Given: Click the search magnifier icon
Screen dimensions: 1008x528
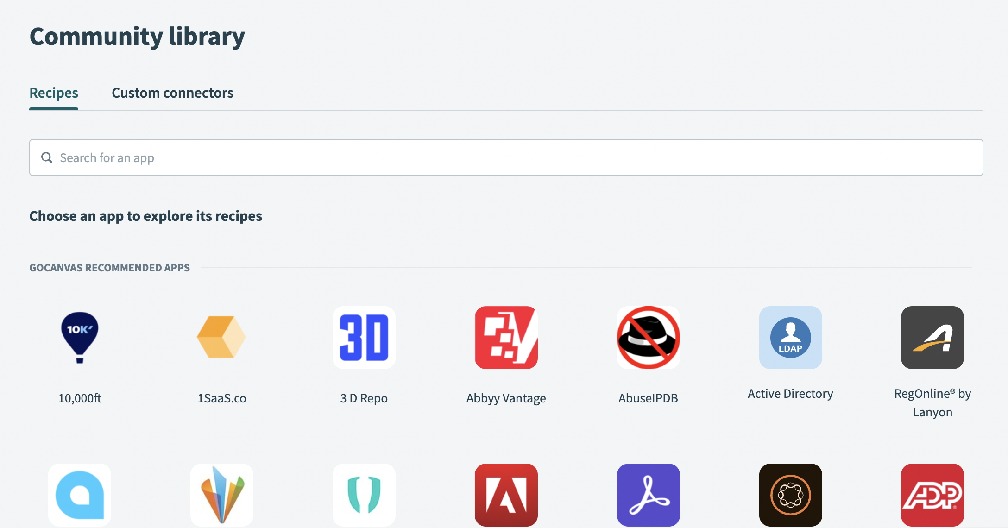Looking at the screenshot, I should 47,157.
